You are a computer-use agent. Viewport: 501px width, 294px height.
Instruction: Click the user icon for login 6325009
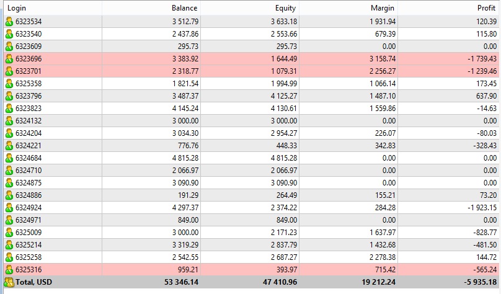point(9,233)
